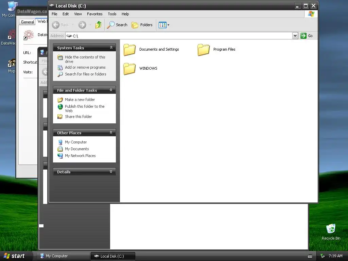Open the File menu

[54, 14]
